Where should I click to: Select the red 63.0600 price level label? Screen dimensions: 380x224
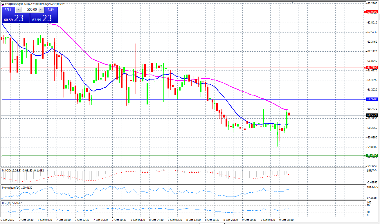tap(372, 12)
